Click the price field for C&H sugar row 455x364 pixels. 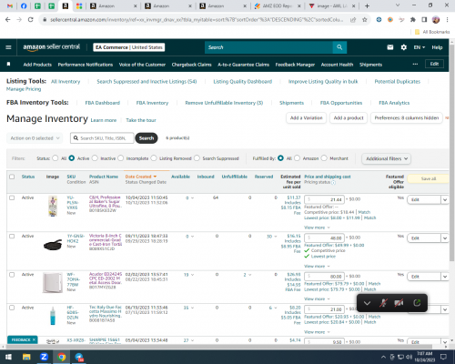tap(324, 199)
